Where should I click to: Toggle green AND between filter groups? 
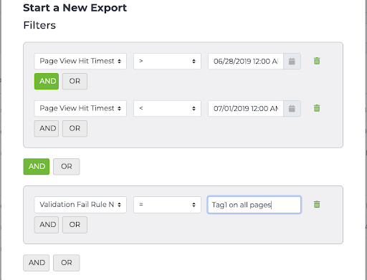(x=37, y=167)
